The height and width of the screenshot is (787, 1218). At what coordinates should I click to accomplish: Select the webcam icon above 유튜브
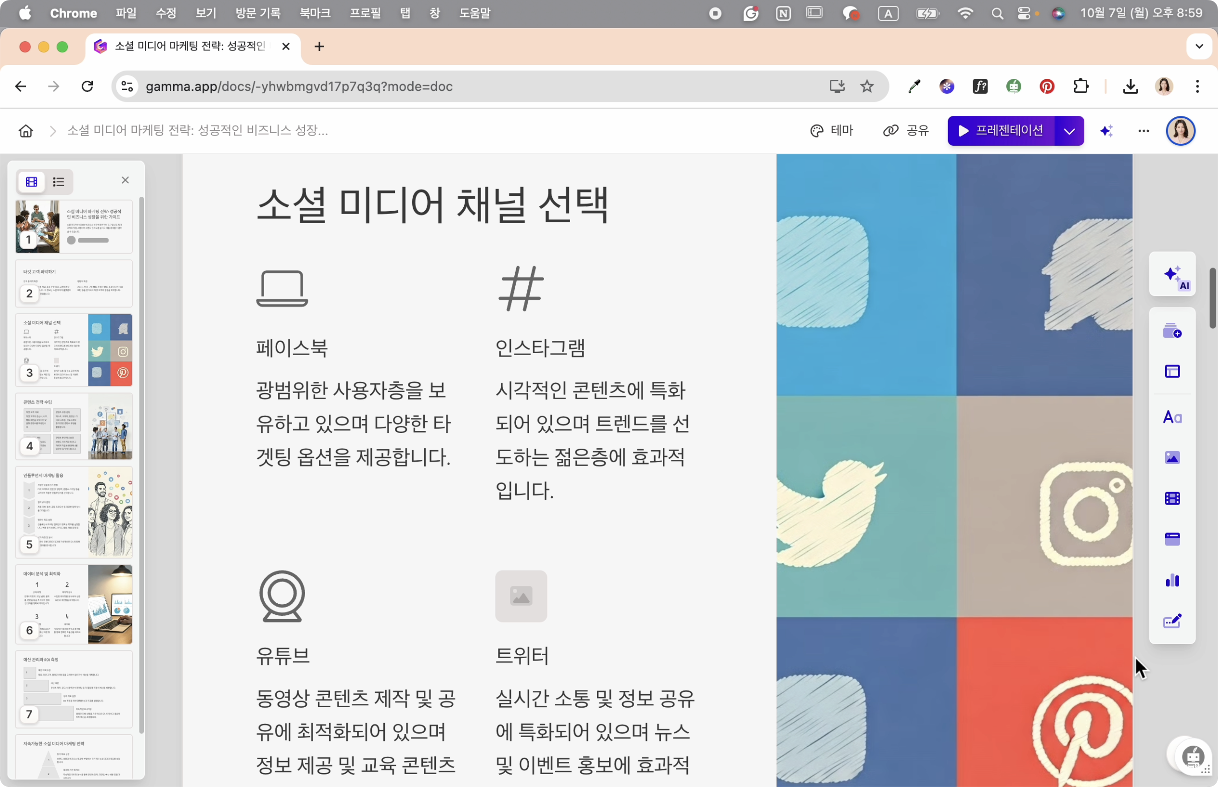coord(282,596)
